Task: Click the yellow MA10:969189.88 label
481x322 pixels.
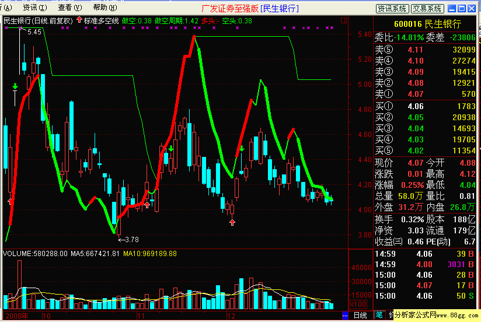Action: 150,254
